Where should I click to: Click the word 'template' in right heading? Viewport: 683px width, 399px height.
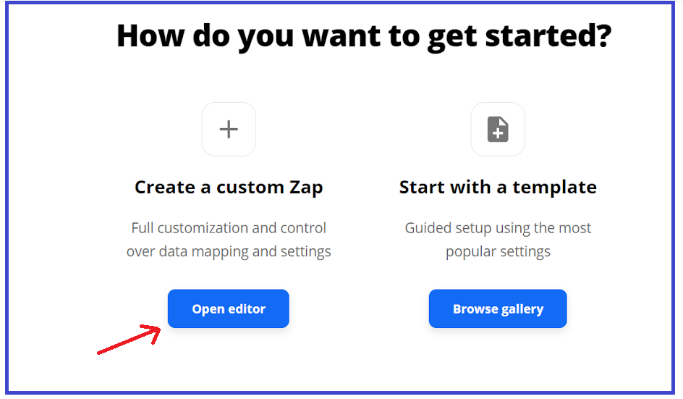554,188
